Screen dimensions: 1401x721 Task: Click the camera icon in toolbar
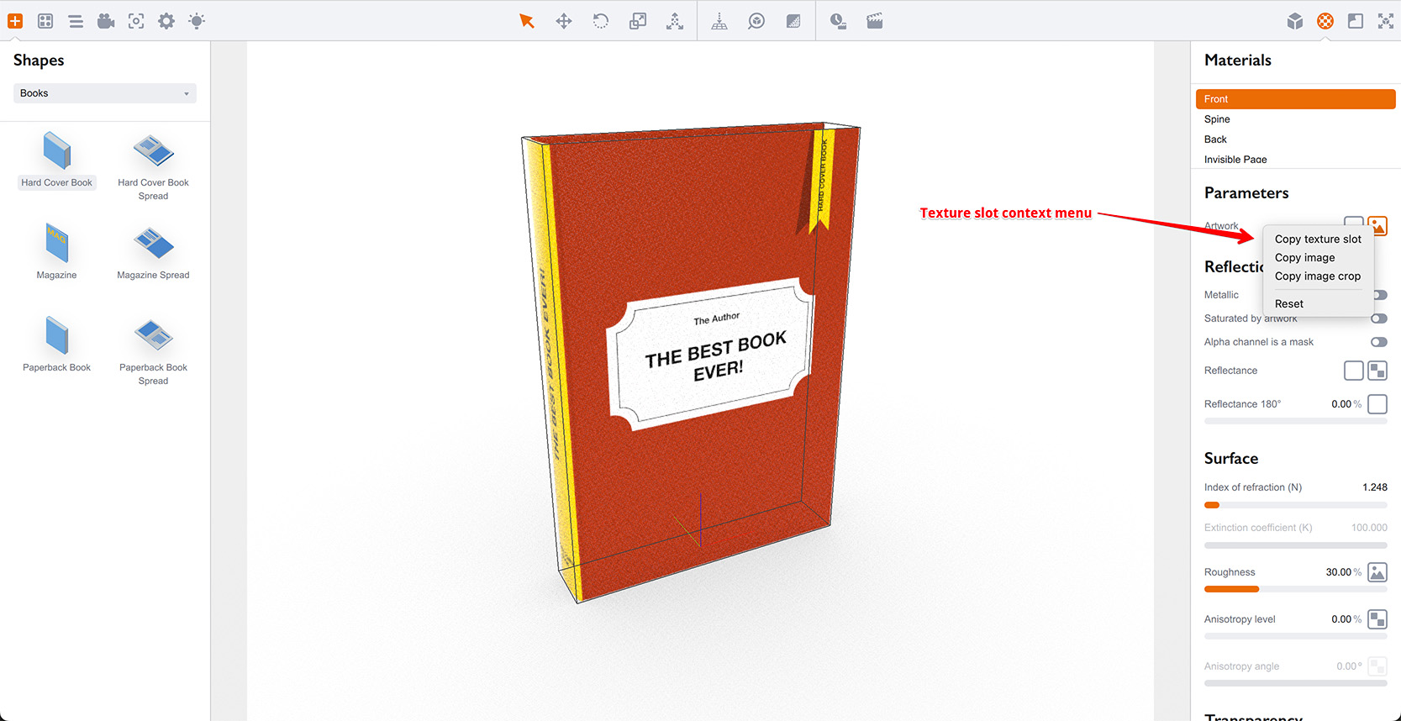coord(106,21)
